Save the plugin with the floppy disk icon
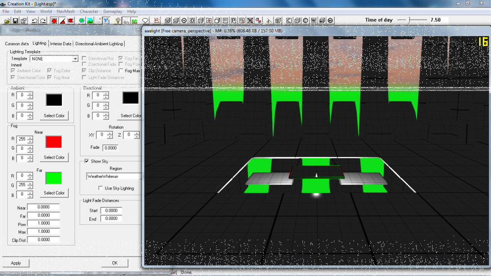 (x=15, y=21)
